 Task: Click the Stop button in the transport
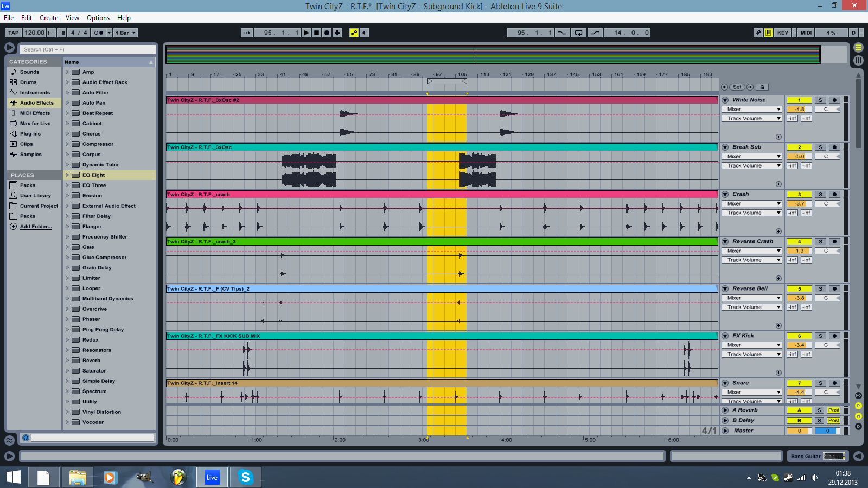(317, 33)
